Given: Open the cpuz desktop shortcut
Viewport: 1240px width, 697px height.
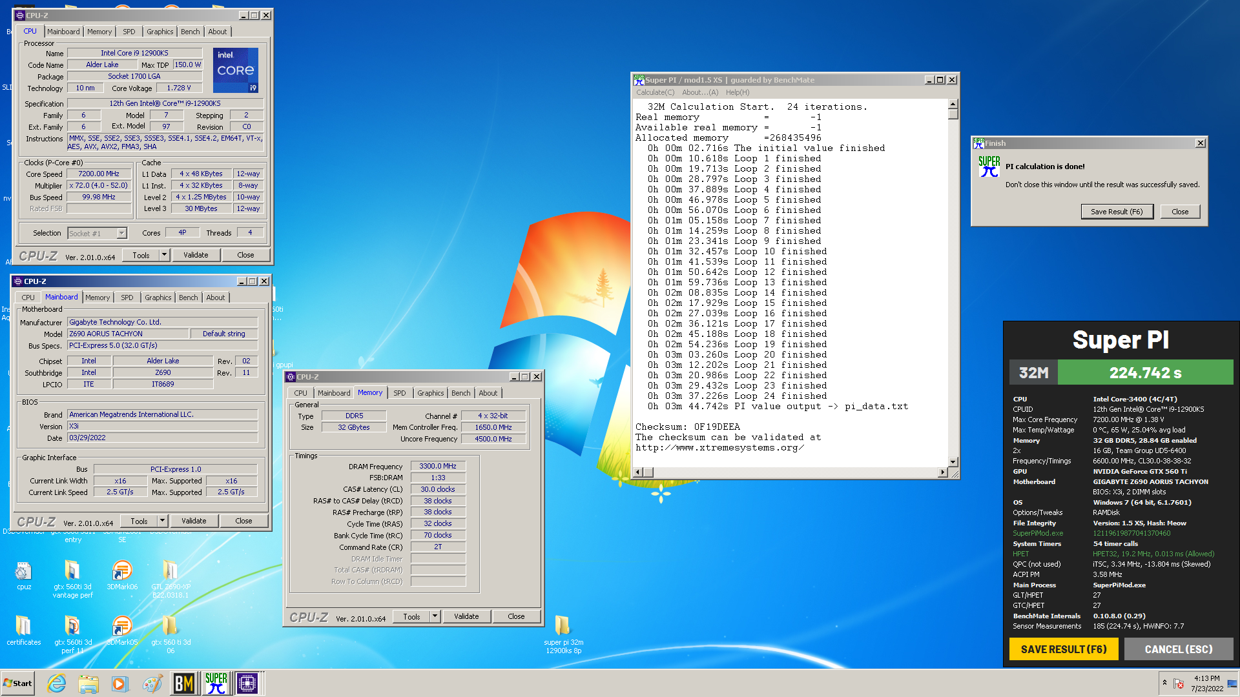Looking at the screenshot, I should point(23,574).
